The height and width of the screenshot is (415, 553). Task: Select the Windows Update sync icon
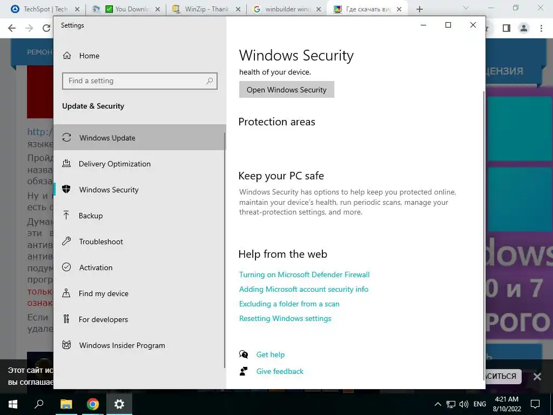point(66,138)
